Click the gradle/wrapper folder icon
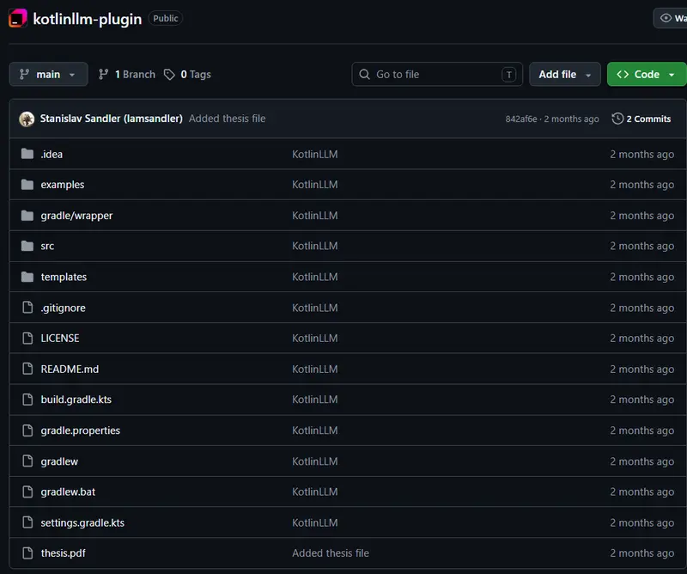The height and width of the screenshot is (574, 687). pyautogui.click(x=27, y=216)
